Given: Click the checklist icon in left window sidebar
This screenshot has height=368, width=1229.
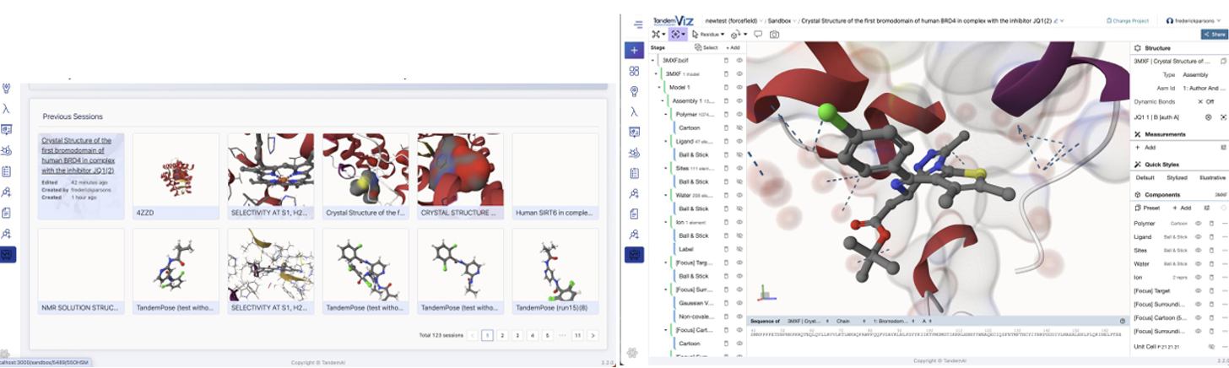Looking at the screenshot, I should pos(7,170).
